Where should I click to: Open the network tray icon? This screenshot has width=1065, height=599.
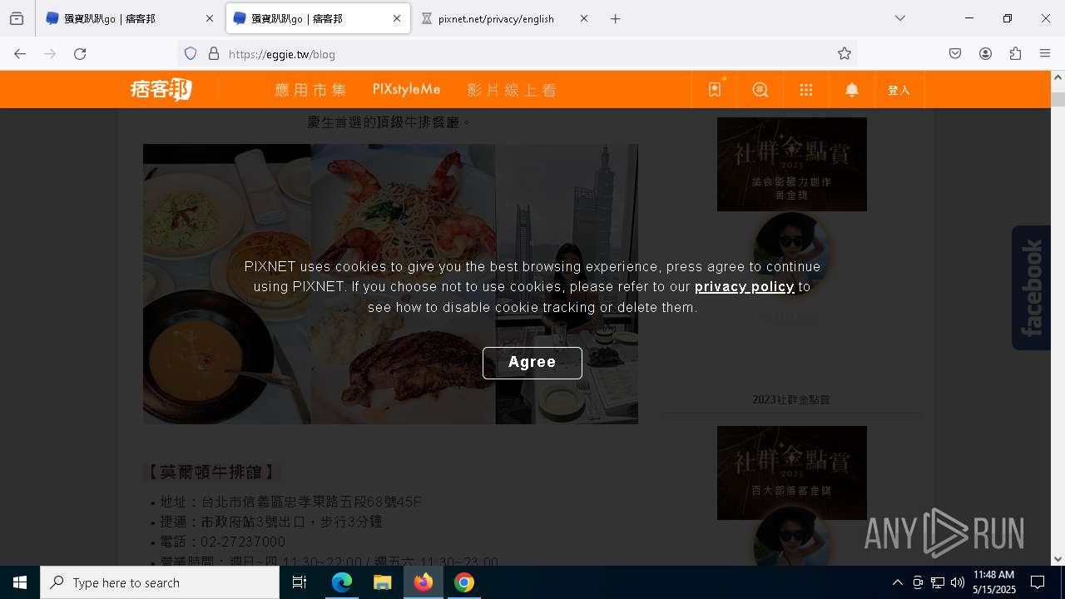(x=938, y=582)
